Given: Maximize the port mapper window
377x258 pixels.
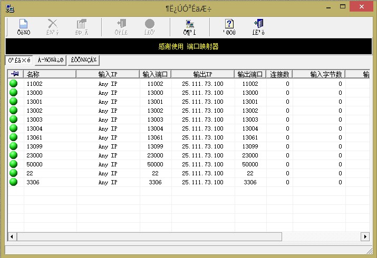Looking at the screenshot, I should (343, 7).
